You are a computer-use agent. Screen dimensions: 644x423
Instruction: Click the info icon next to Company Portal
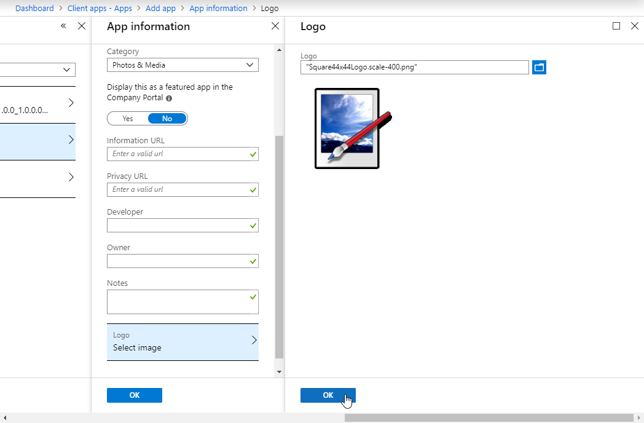point(169,98)
